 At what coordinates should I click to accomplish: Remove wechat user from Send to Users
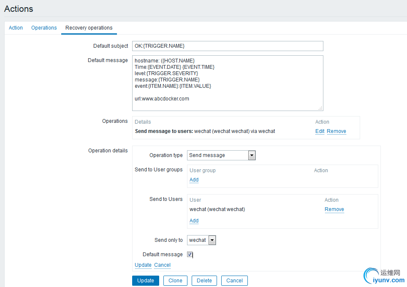coord(334,209)
